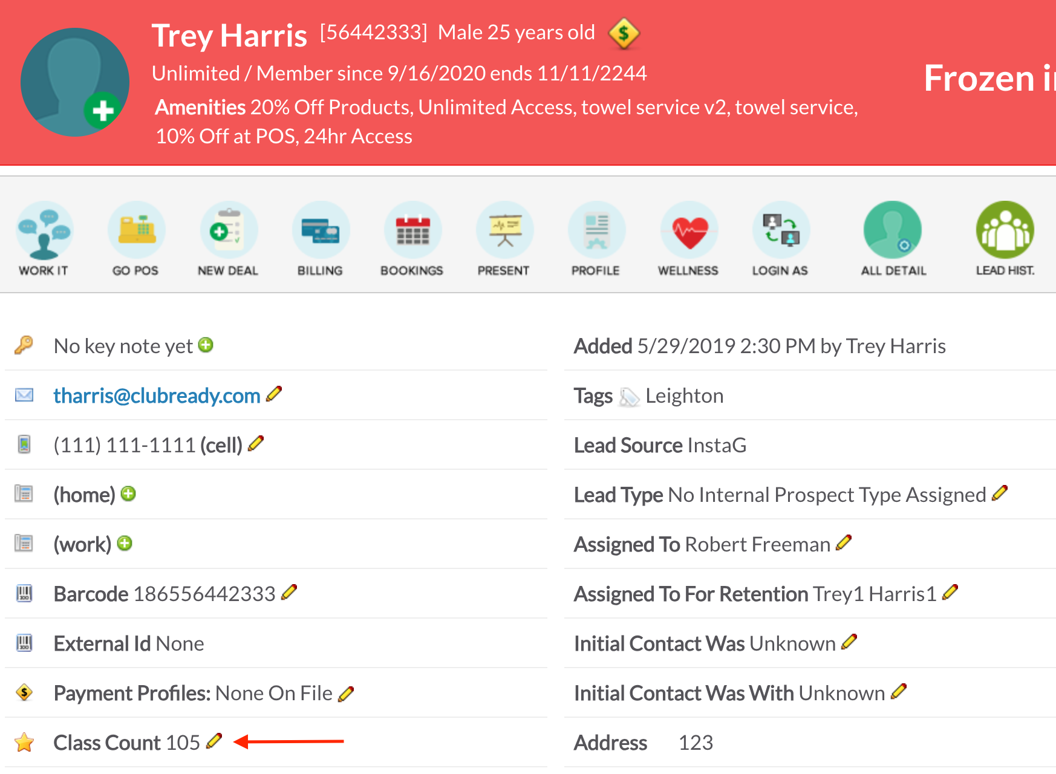Edit the Class Count value
Viewport: 1056px width, 774px height.
click(x=214, y=741)
